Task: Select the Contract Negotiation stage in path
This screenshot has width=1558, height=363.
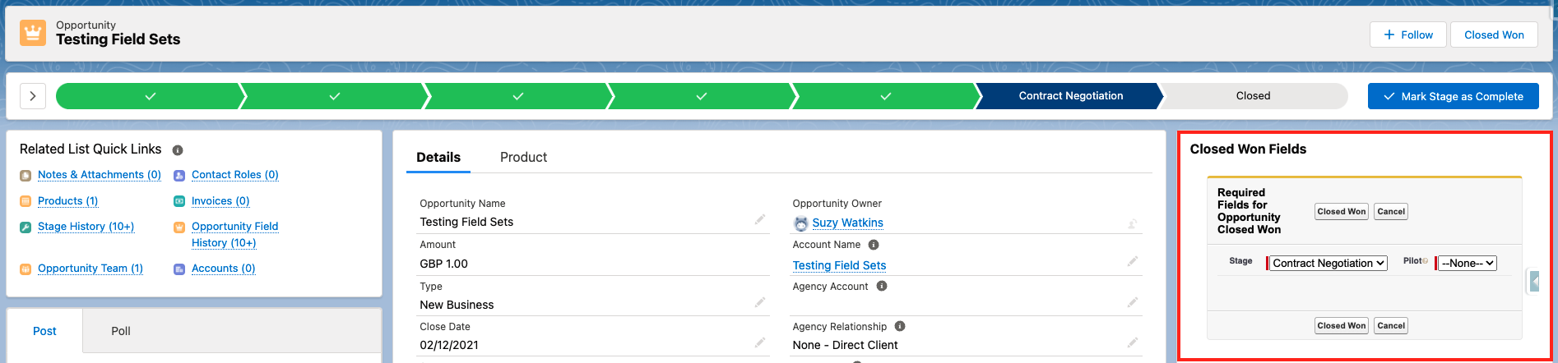Action: [x=1070, y=96]
